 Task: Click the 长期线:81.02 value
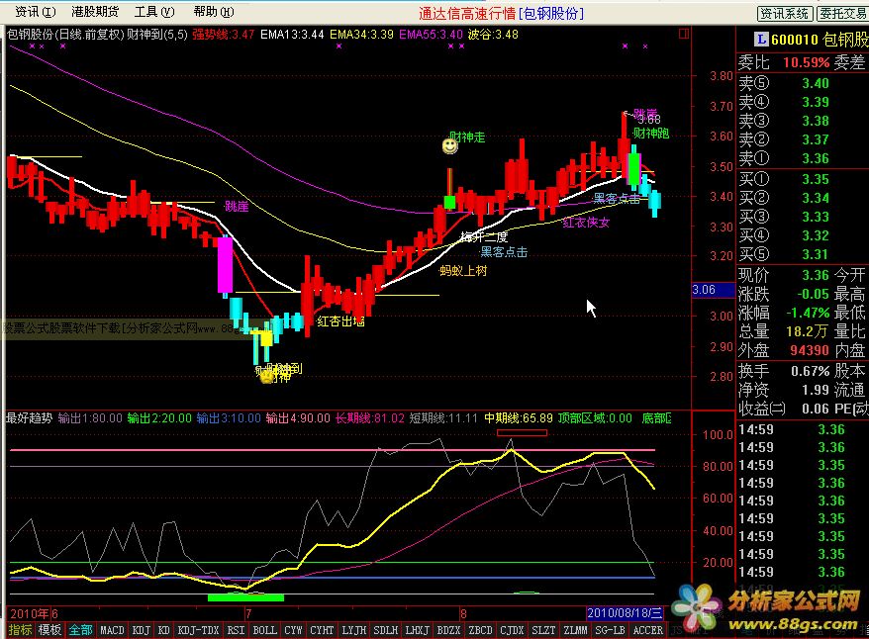tap(369, 418)
